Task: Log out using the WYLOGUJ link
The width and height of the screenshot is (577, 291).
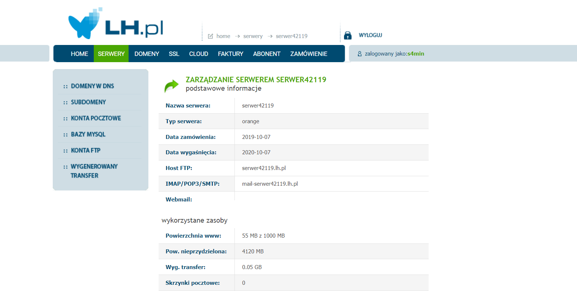Action: pos(370,35)
